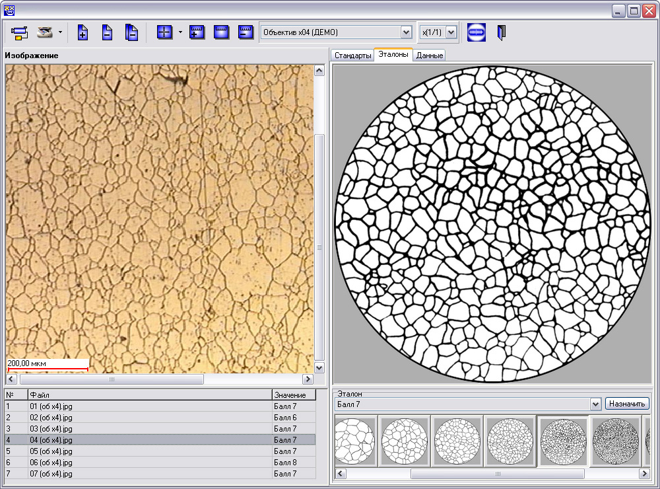
Task: Click the exit door icon
Action: pyautogui.click(x=501, y=32)
